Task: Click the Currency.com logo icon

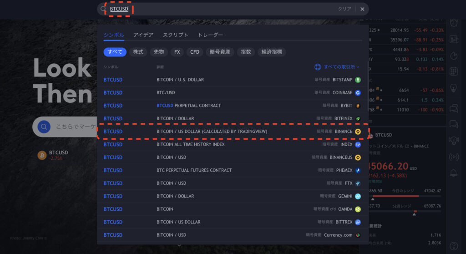Action: tap(358, 235)
